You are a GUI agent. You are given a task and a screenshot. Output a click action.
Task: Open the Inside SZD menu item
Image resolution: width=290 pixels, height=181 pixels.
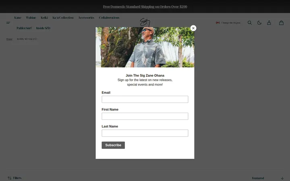click(43, 28)
